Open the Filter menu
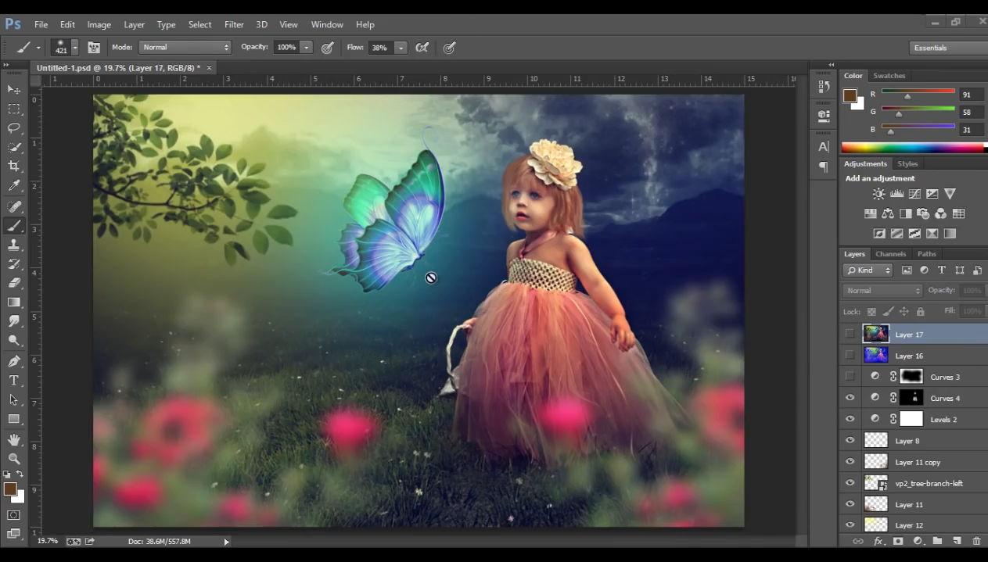The image size is (988, 562). (234, 24)
